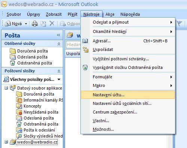187x148 pixels.
Task: Close the opened Nástroje menu
Action: (91, 14)
